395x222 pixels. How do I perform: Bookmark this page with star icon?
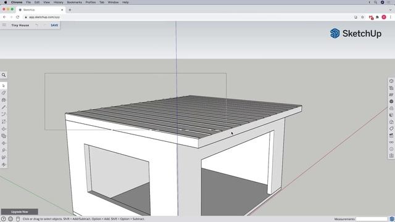click(362, 17)
